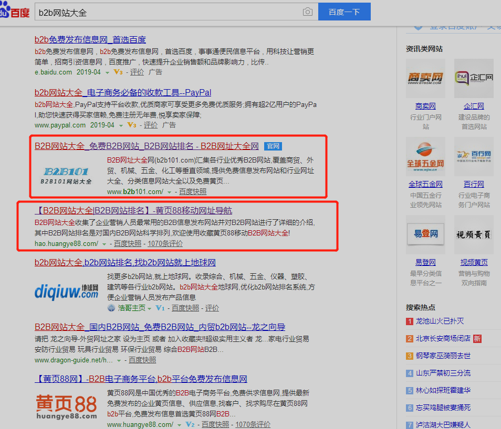Image resolution: width=501 pixels, height=429 pixels.
Task: Open hot search 忘买鸡腿被妻捅死
Action: [x=443, y=407]
